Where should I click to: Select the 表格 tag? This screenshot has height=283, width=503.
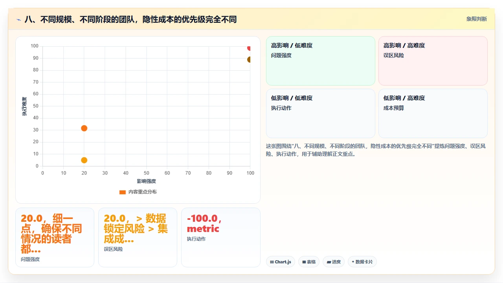click(309, 262)
